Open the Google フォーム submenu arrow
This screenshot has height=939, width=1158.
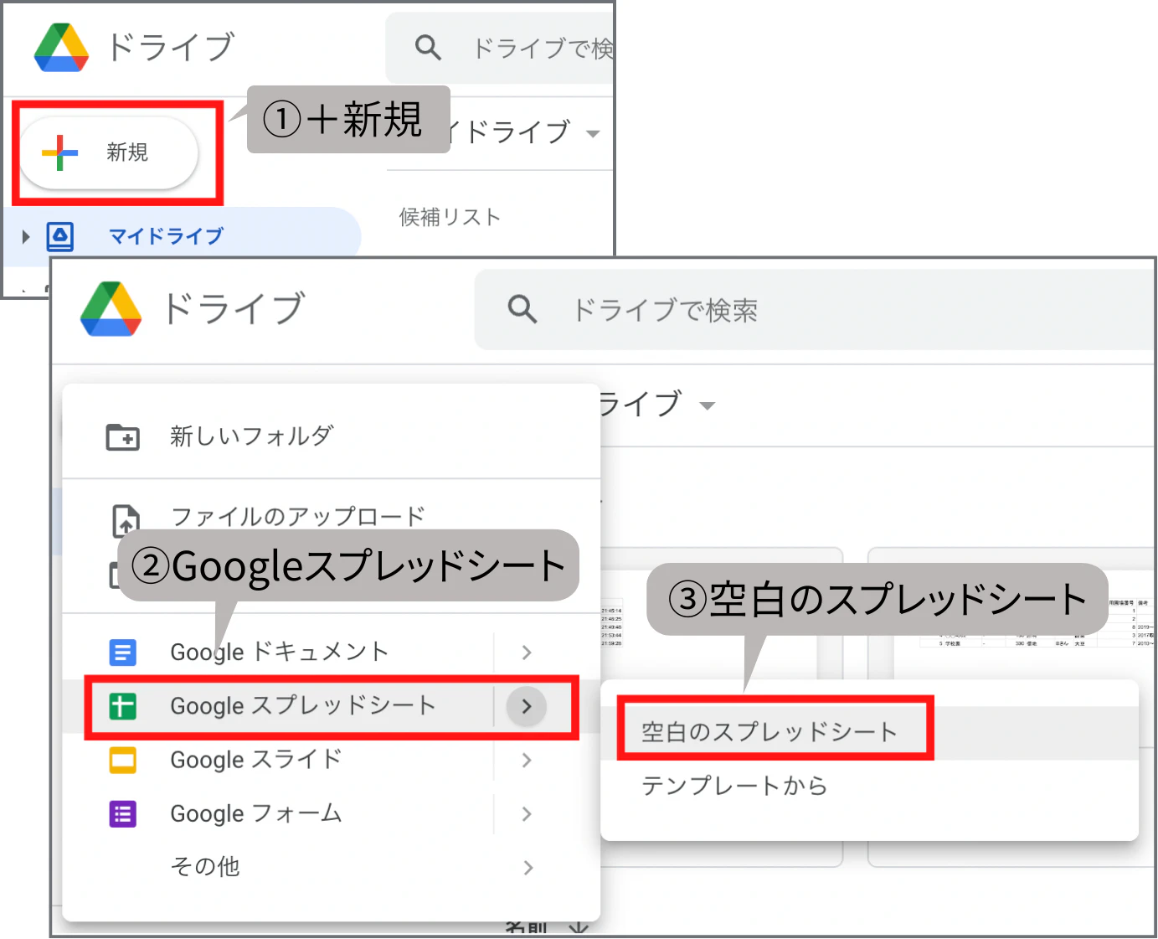[x=527, y=813]
